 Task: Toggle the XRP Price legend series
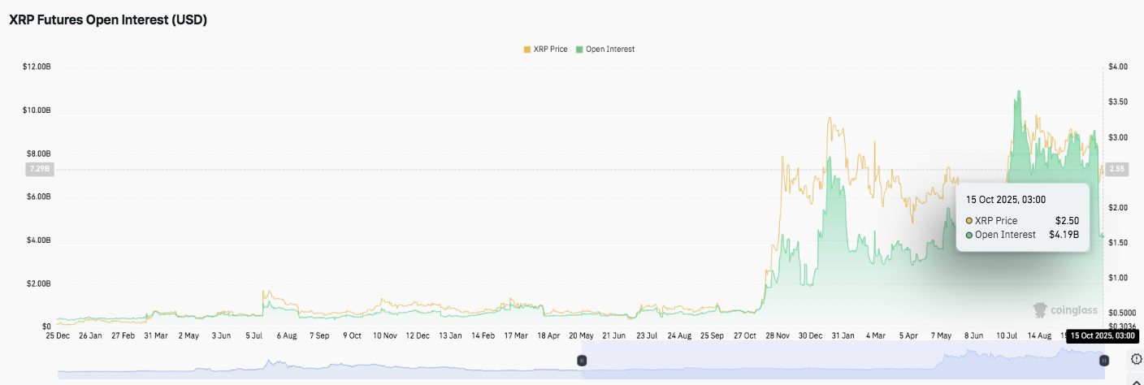click(547, 50)
